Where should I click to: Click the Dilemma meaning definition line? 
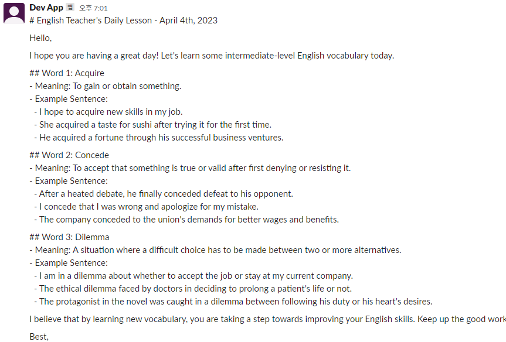[215, 250]
